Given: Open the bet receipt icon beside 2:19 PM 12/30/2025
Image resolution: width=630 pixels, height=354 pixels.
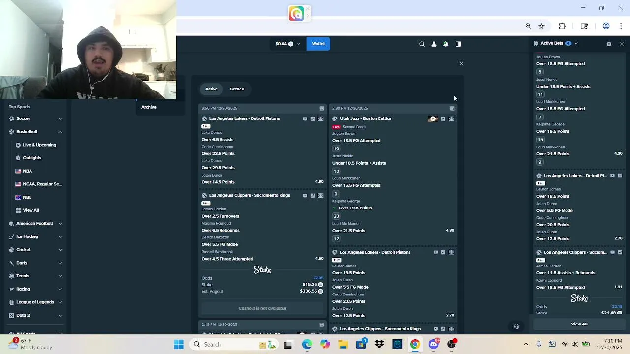Looking at the screenshot, I should tap(322, 324).
